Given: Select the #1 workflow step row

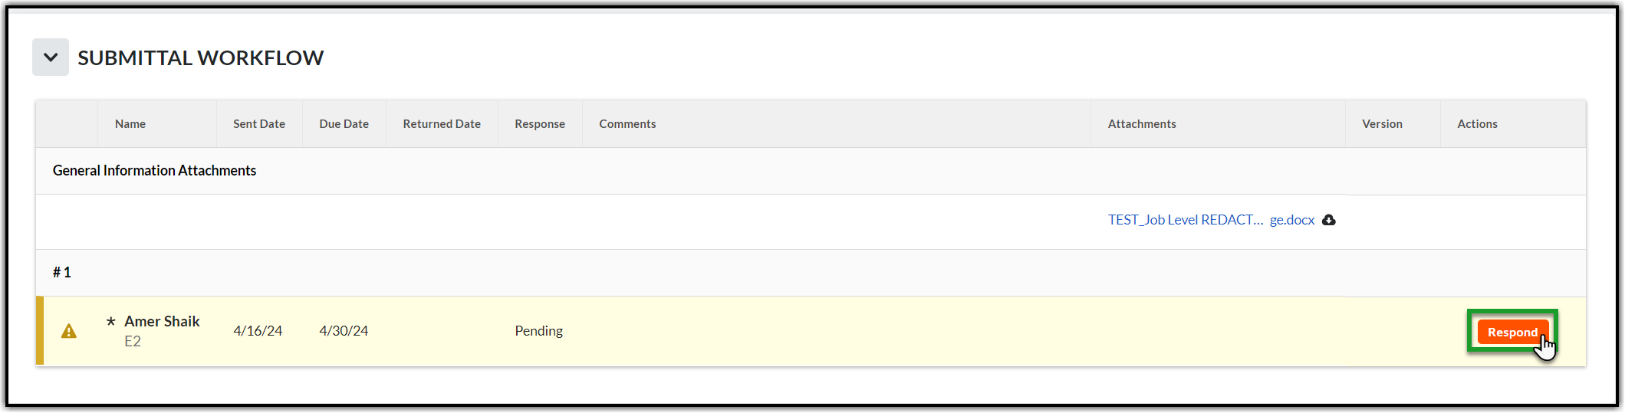Looking at the screenshot, I should [62, 273].
